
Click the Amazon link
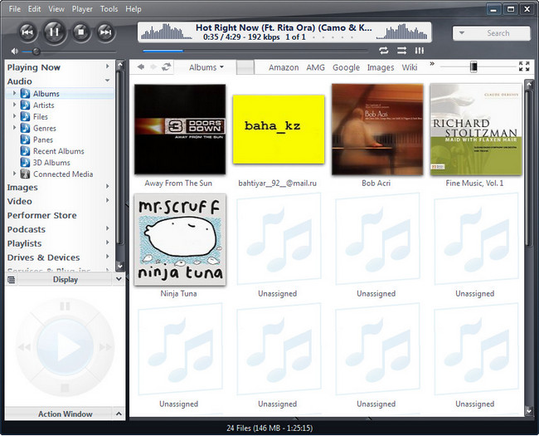[284, 67]
